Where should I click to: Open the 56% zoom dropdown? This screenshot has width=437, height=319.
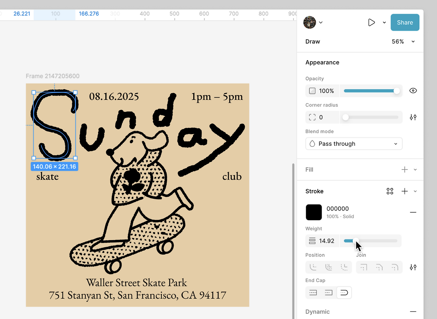pyautogui.click(x=404, y=42)
